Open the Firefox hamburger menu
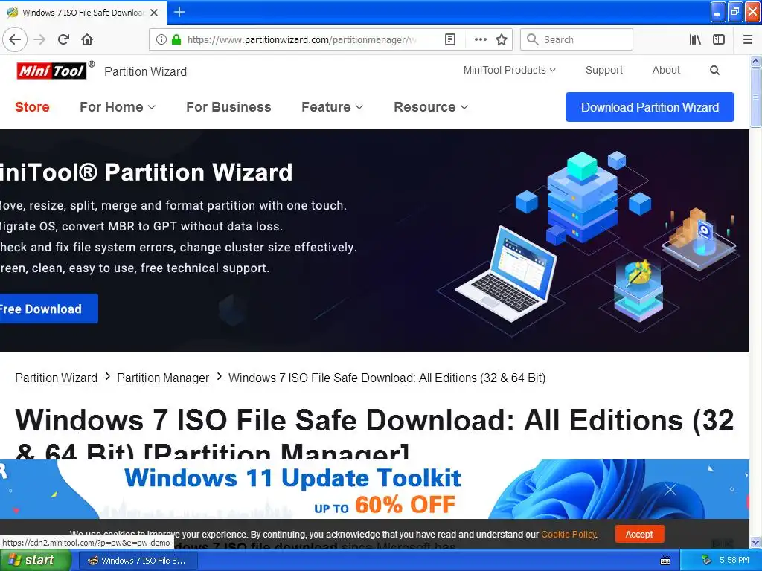Image resolution: width=762 pixels, height=571 pixels. (x=748, y=39)
